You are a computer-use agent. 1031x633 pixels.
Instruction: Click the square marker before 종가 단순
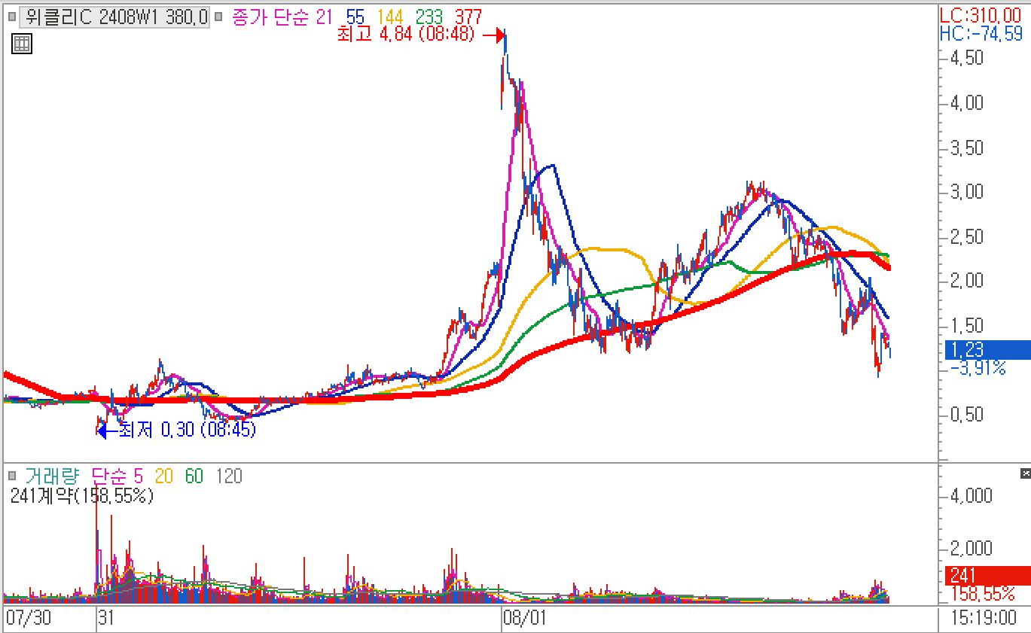219,17
